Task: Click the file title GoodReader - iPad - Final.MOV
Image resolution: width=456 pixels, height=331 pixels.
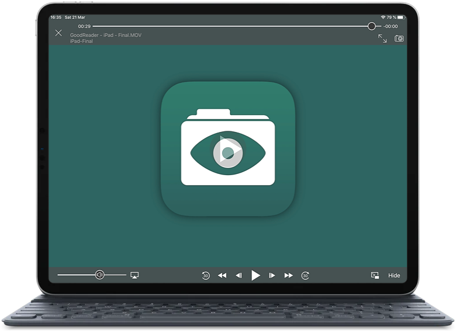Action: (x=106, y=35)
